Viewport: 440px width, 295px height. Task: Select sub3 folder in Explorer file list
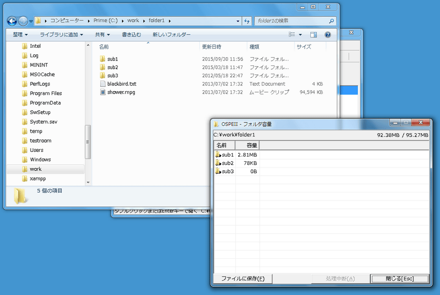click(x=112, y=75)
